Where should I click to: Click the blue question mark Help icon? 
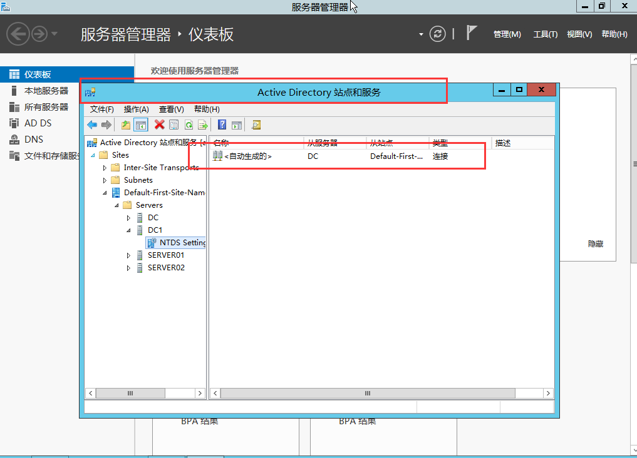[x=222, y=125]
